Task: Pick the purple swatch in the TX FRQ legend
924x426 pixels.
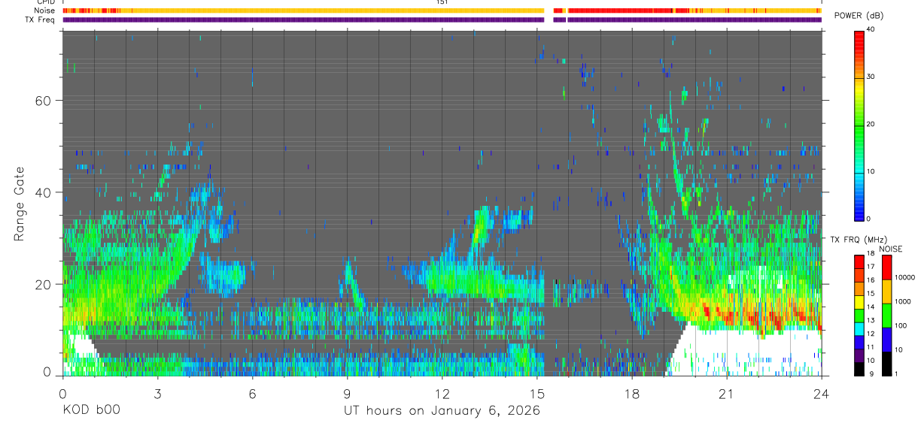Action: pos(859,356)
